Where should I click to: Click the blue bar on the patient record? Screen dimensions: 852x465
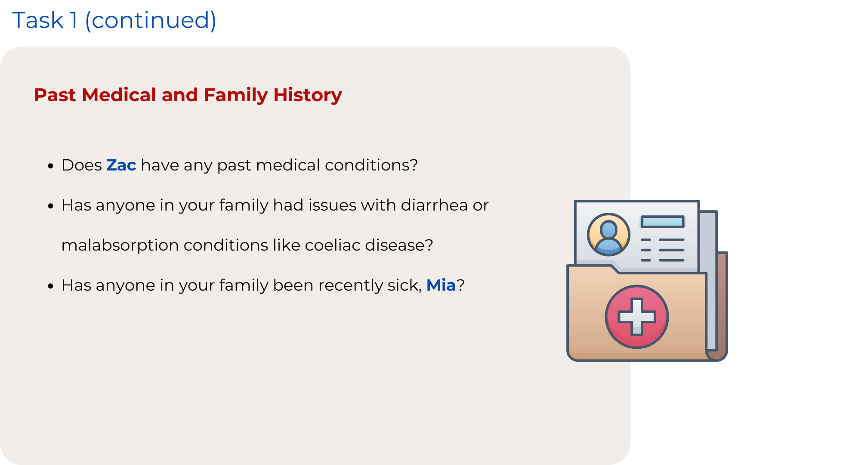[662, 222]
